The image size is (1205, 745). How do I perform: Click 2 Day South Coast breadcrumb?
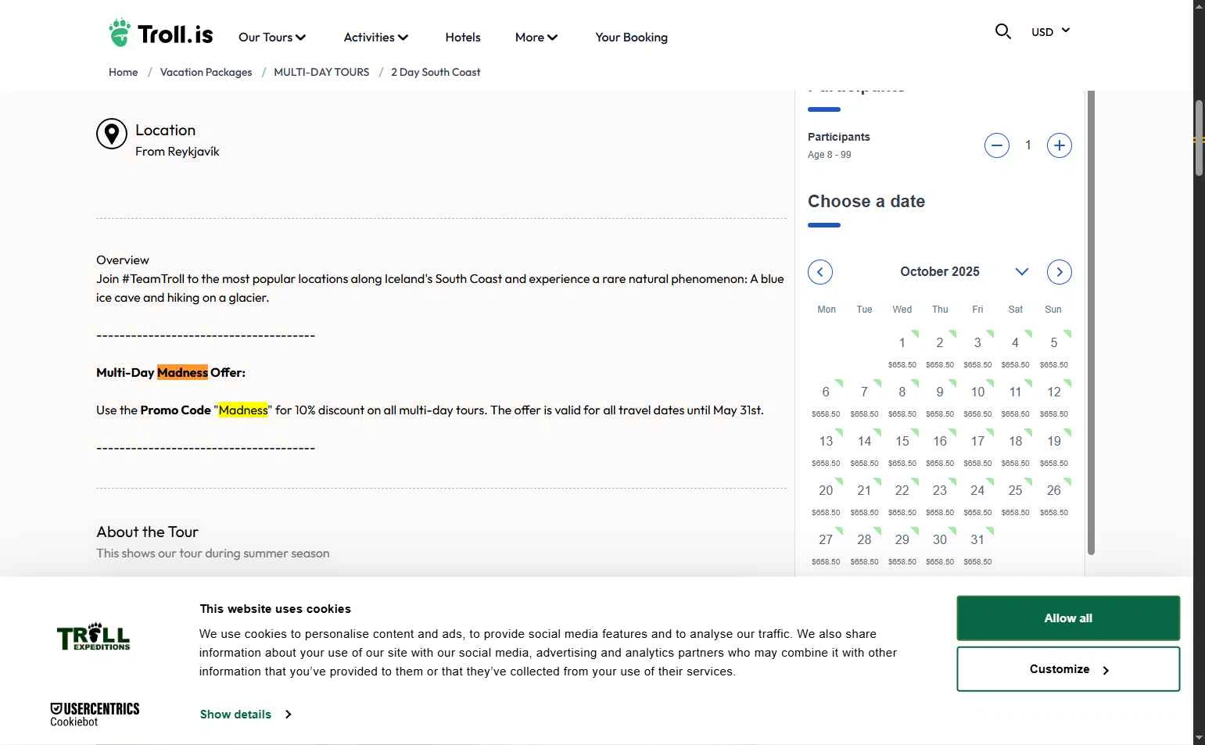(436, 72)
